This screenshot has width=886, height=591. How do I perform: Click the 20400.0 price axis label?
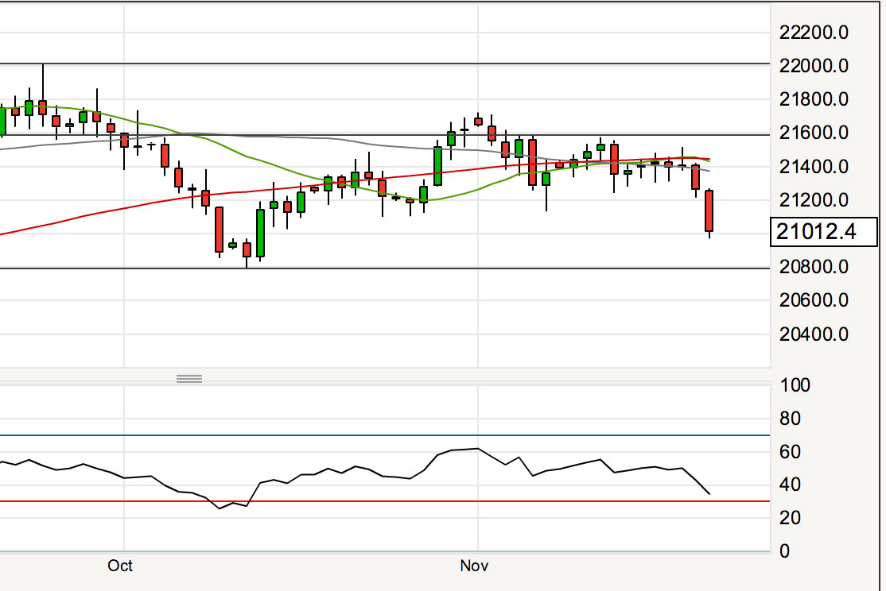[814, 334]
